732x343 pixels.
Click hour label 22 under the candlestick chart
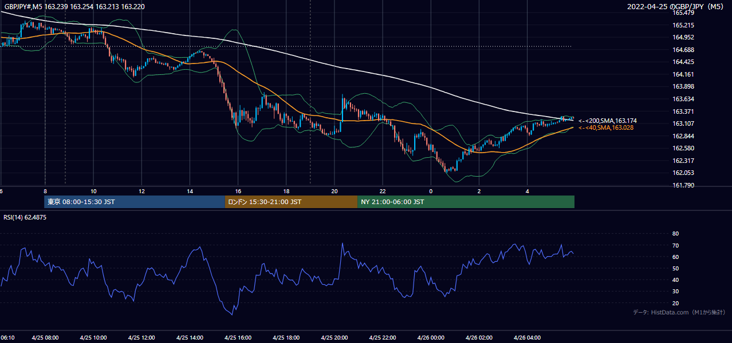(x=382, y=191)
